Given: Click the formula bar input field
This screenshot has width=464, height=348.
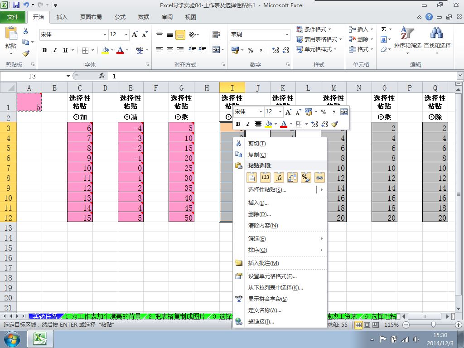Looking at the screenshot, I should (x=281, y=76).
